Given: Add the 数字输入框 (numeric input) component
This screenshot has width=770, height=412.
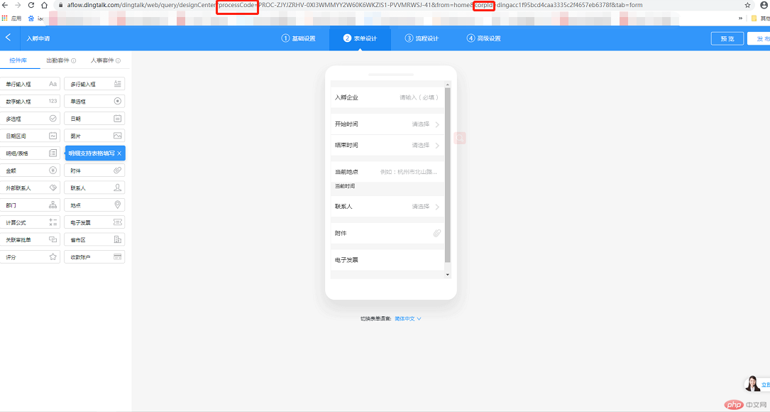Looking at the screenshot, I should coord(31,101).
